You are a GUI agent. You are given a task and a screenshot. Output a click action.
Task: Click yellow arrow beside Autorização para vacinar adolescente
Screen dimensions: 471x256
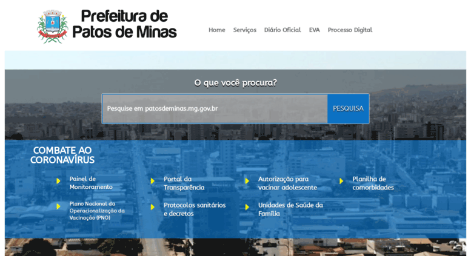coord(247,181)
